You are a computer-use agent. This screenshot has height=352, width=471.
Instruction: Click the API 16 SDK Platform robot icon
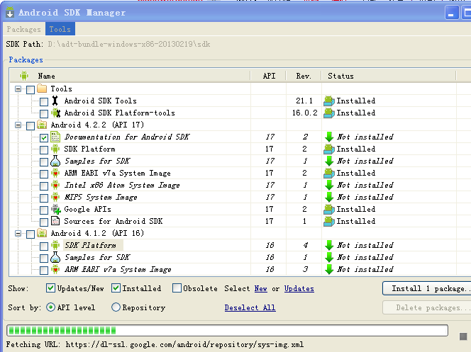[55, 245]
